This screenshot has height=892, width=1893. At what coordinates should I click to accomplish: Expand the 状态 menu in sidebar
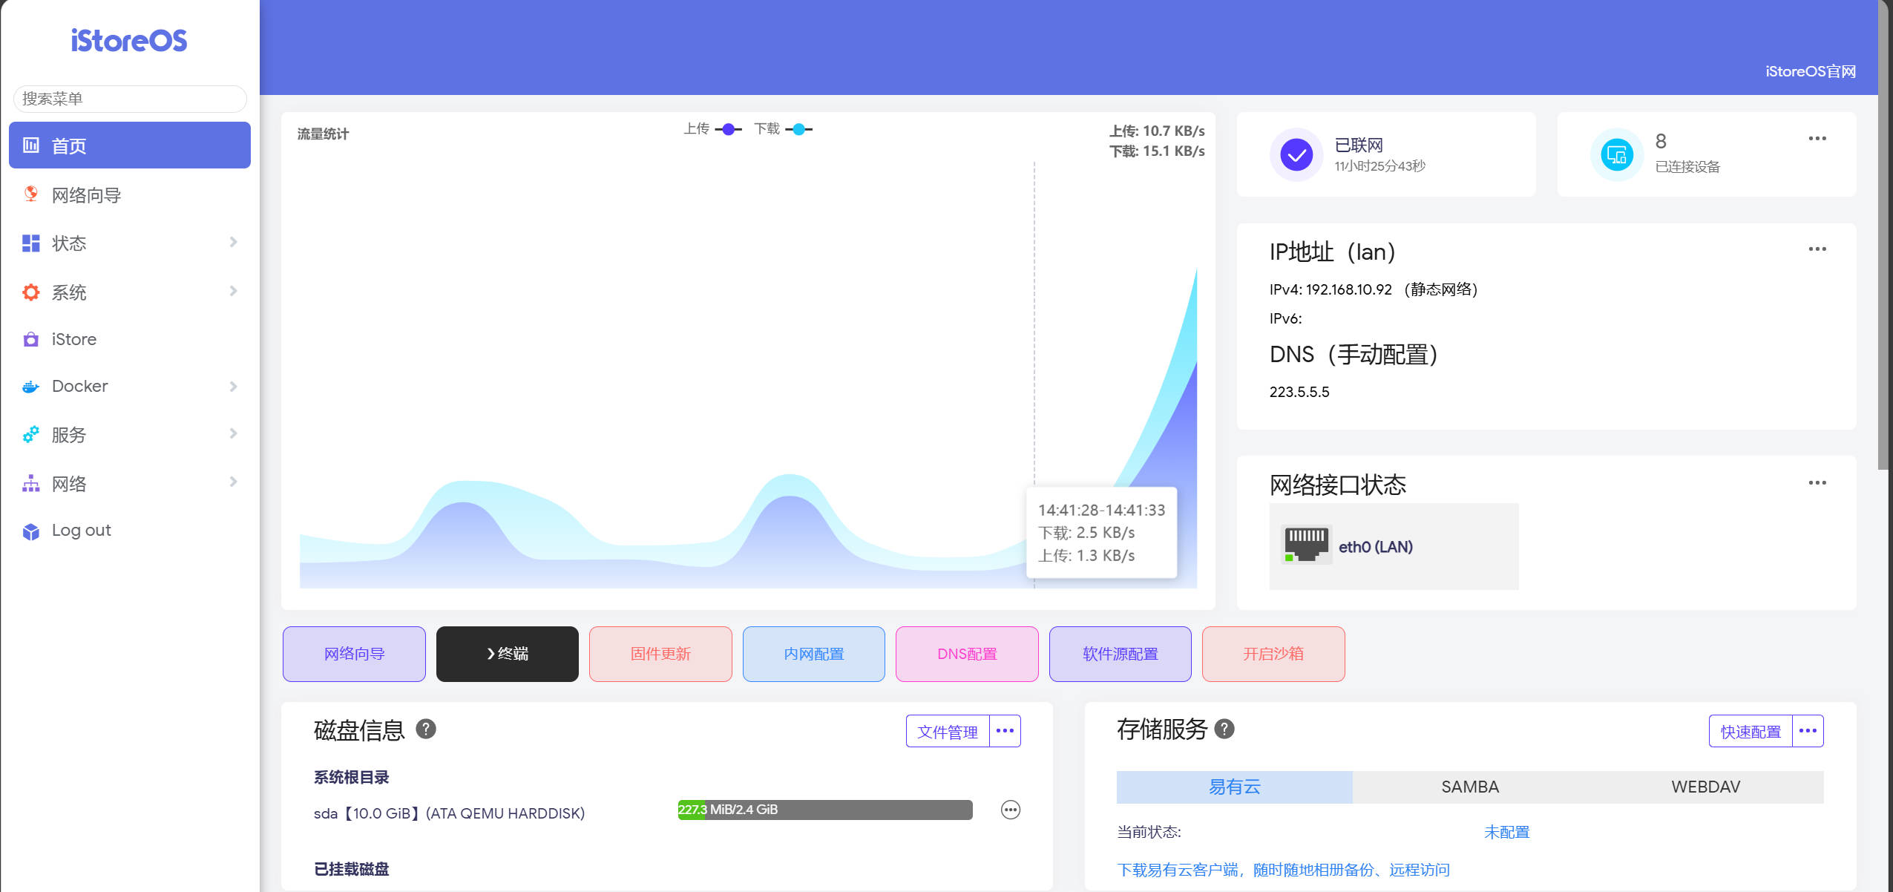pos(233,243)
